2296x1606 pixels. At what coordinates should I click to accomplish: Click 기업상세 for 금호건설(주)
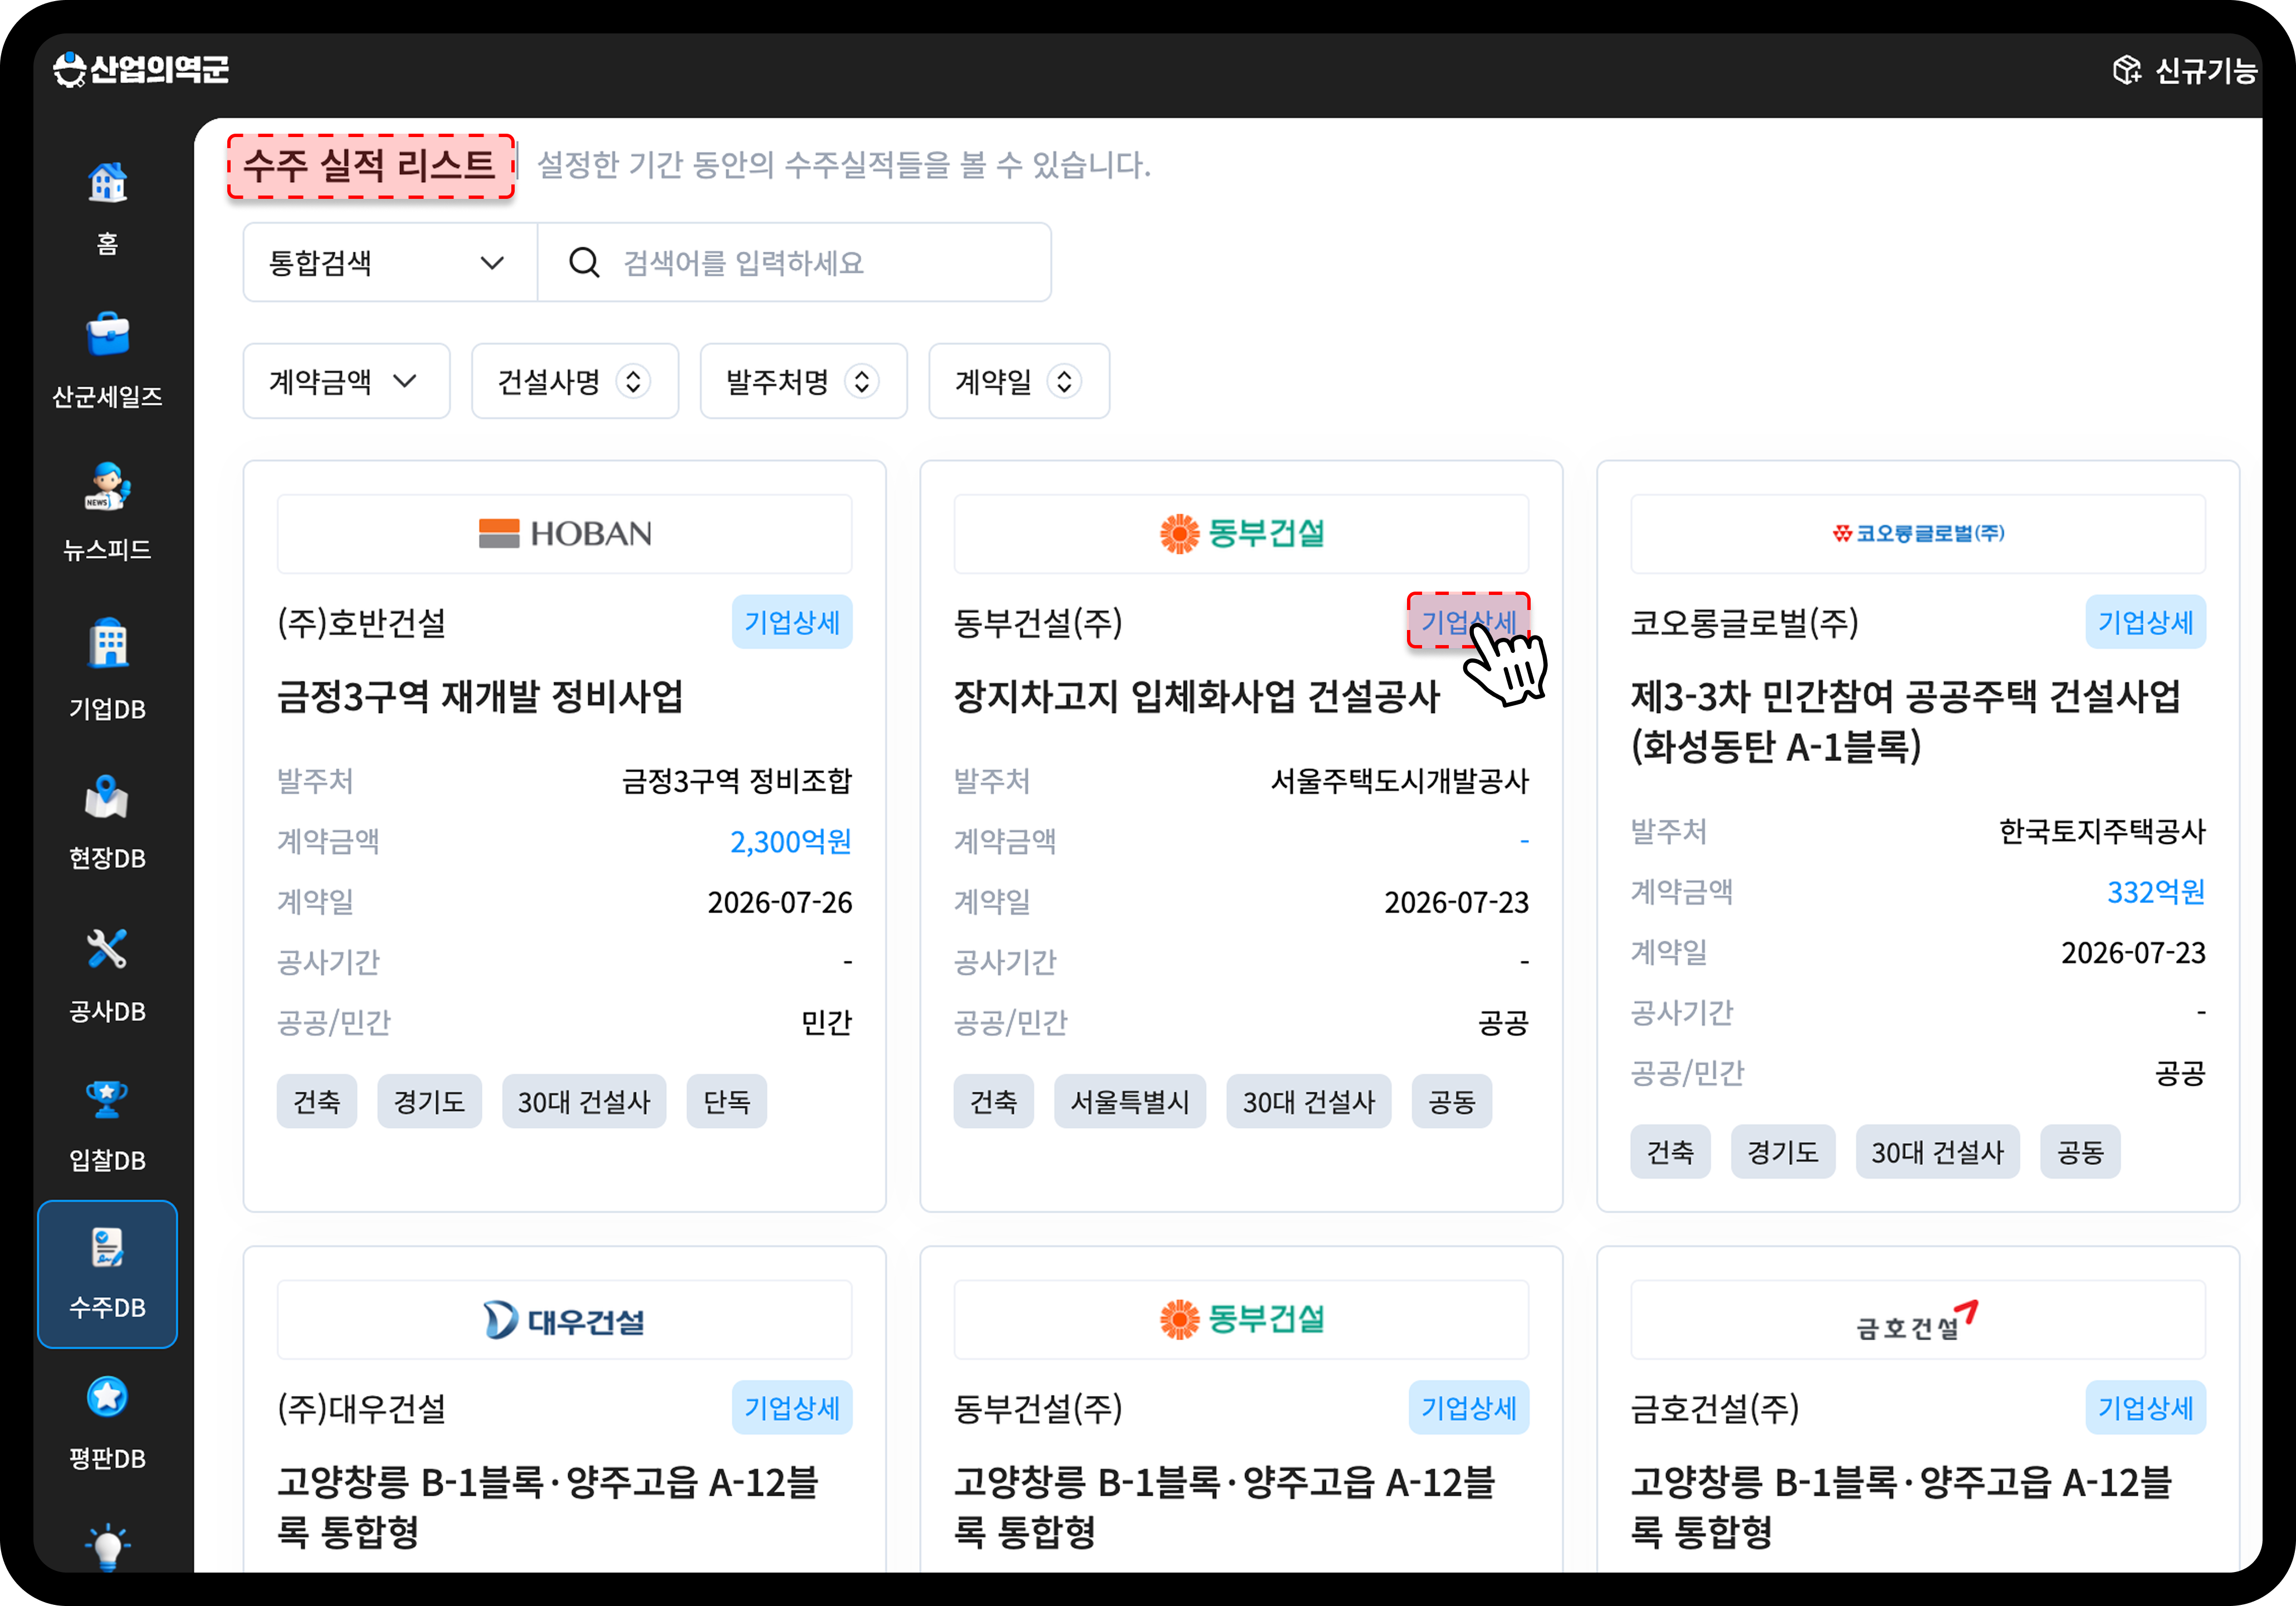pos(2145,1408)
